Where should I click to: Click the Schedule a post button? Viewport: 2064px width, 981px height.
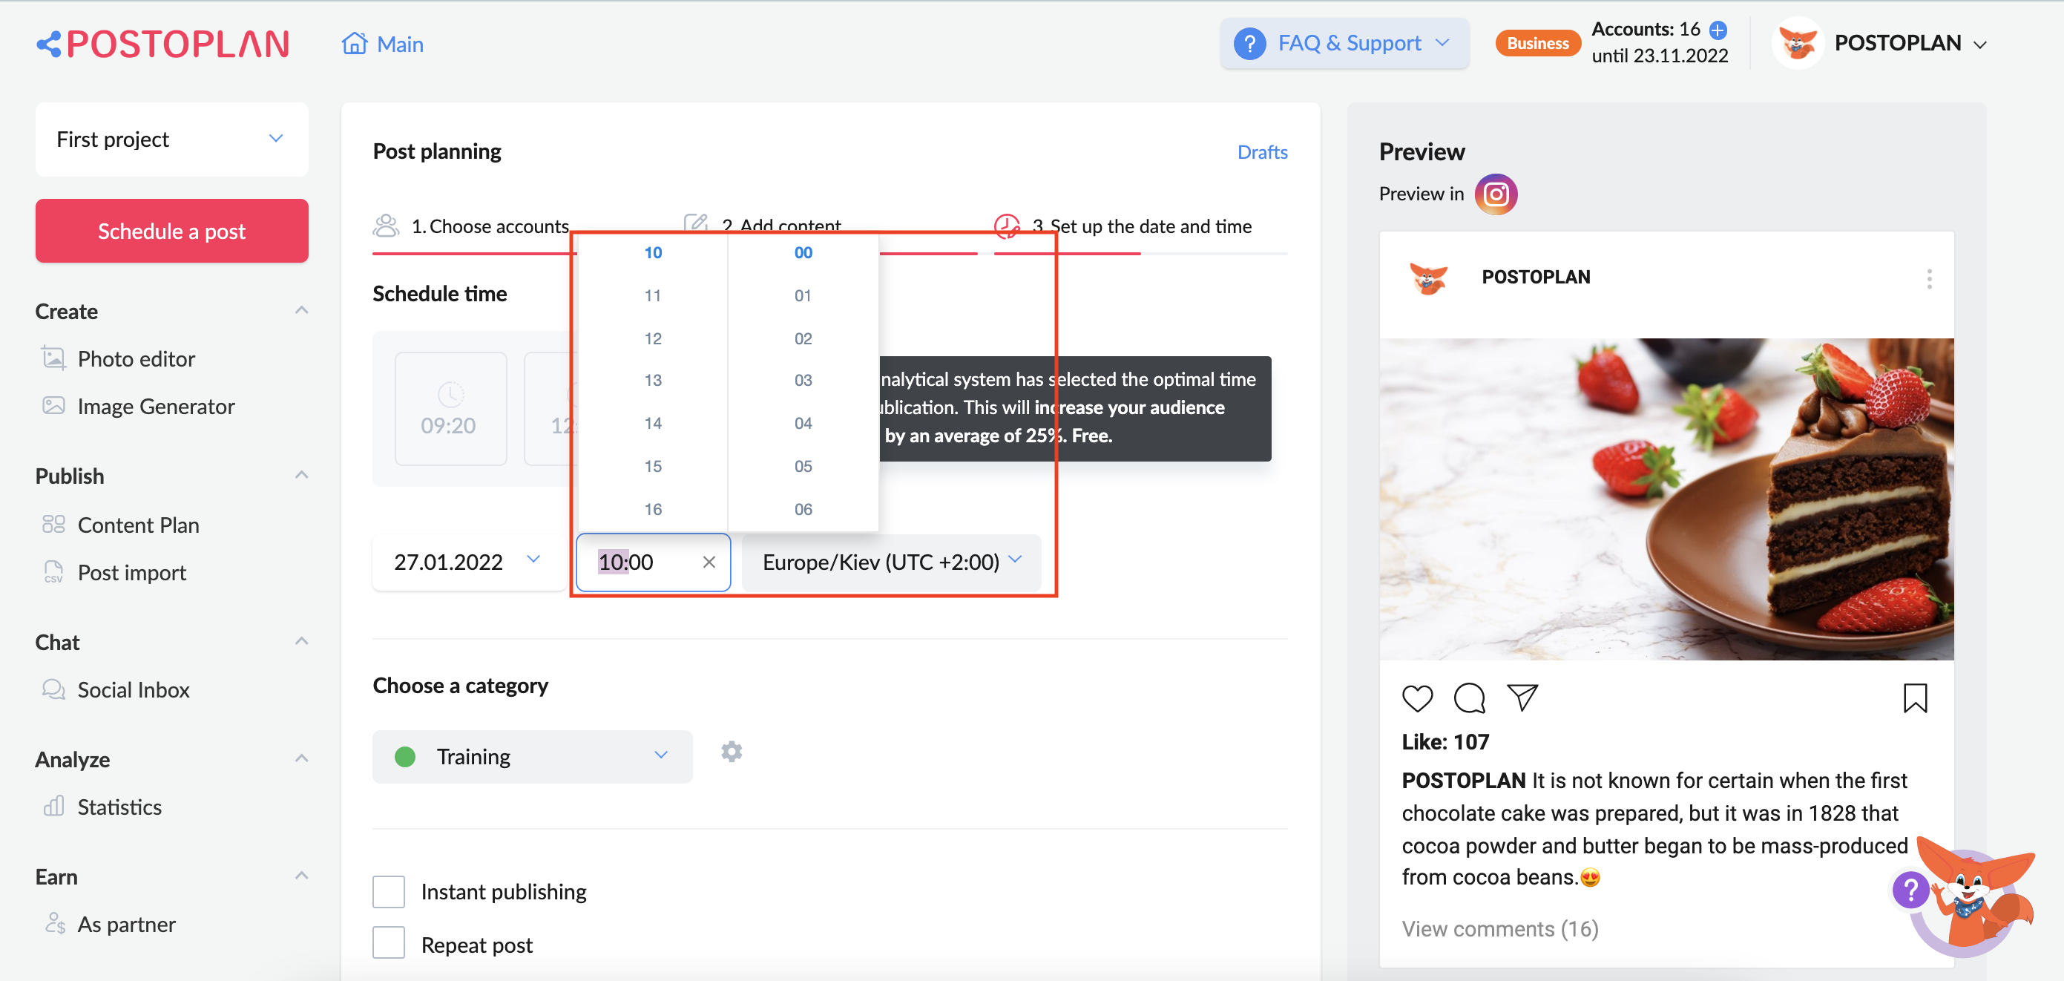[171, 231]
